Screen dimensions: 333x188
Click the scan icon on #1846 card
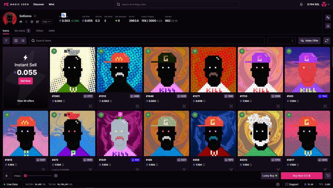tap(184, 106)
